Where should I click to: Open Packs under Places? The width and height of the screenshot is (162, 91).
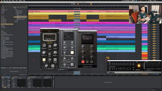3,31
